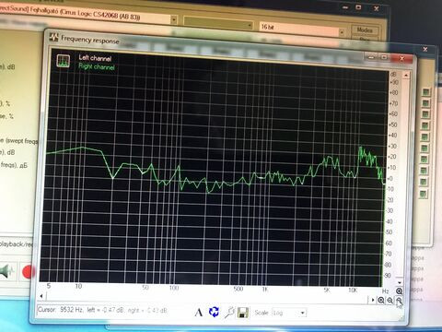The width and height of the screenshot is (442, 332).
Task: Click the red record button in RMAA window
Action: pyautogui.click(x=29, y=272)
